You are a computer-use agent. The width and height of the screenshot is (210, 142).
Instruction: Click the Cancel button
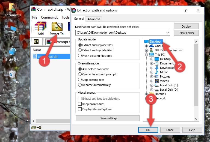point(170,130)
